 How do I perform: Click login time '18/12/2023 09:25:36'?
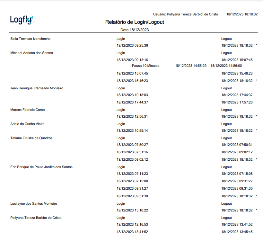click(x=132, y=46)
